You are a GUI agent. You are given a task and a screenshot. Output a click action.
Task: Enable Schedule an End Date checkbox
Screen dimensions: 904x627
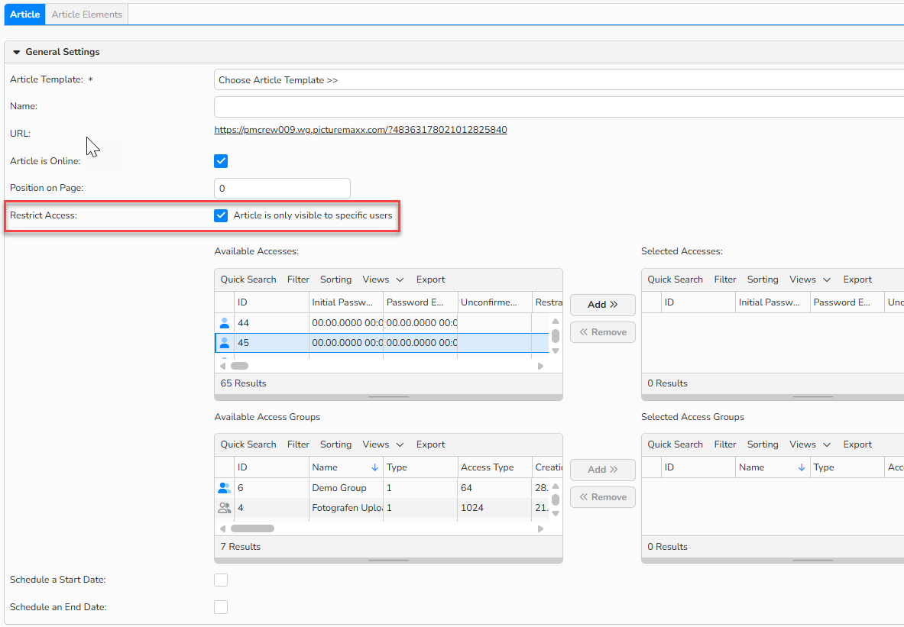pyautogui.click(x=221, y=607)
